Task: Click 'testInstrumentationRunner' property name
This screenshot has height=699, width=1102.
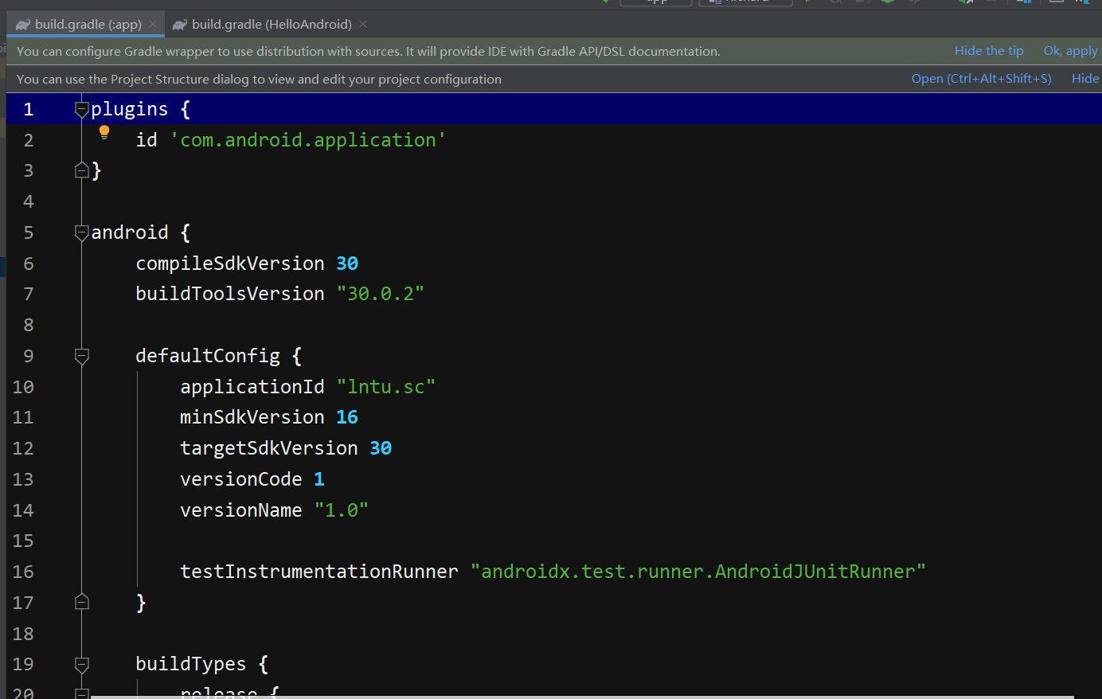Action: click(319, 572)
